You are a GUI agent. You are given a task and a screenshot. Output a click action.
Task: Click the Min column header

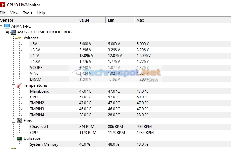pyautogui.click(x=120, y=20)
